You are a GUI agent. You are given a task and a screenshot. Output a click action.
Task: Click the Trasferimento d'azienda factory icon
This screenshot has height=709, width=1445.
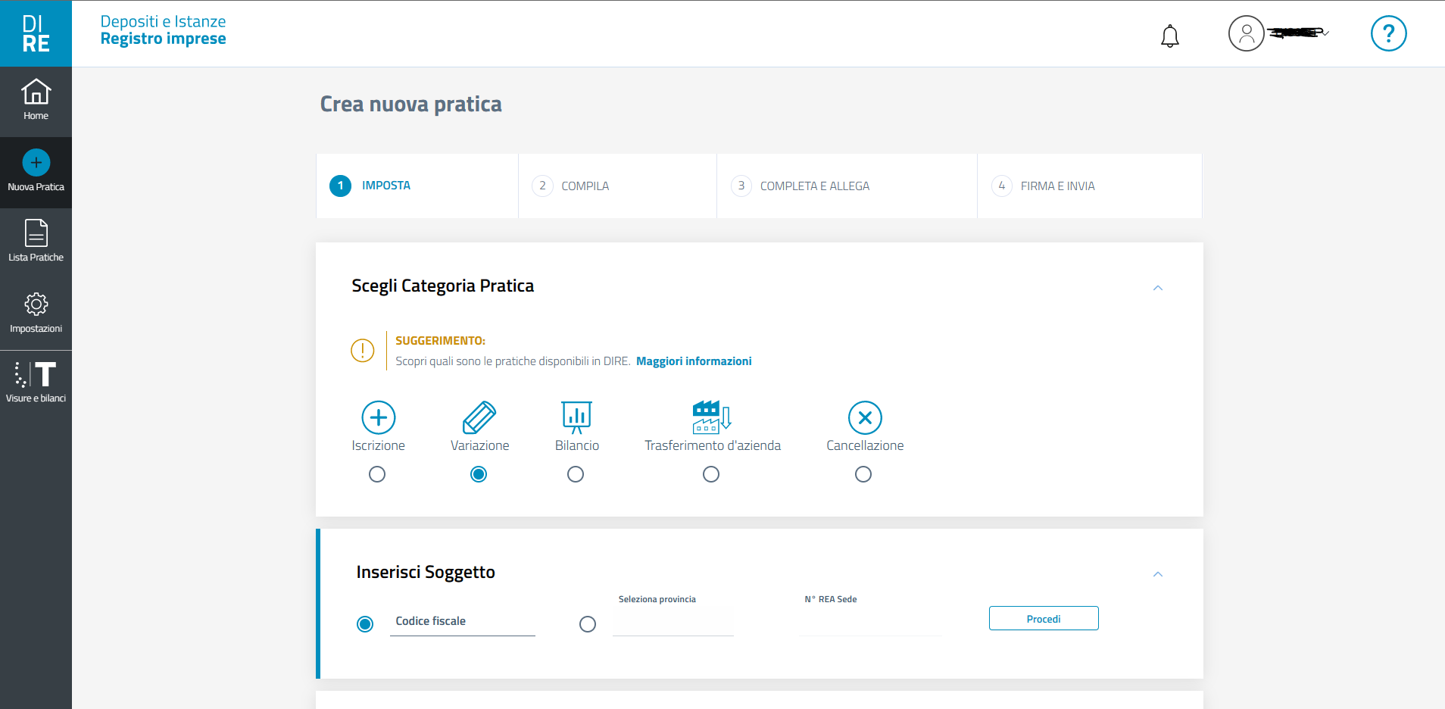[x=711, y=417]
